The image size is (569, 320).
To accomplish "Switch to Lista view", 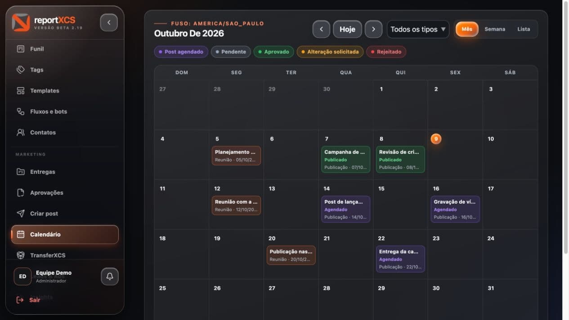I will 524,29.
